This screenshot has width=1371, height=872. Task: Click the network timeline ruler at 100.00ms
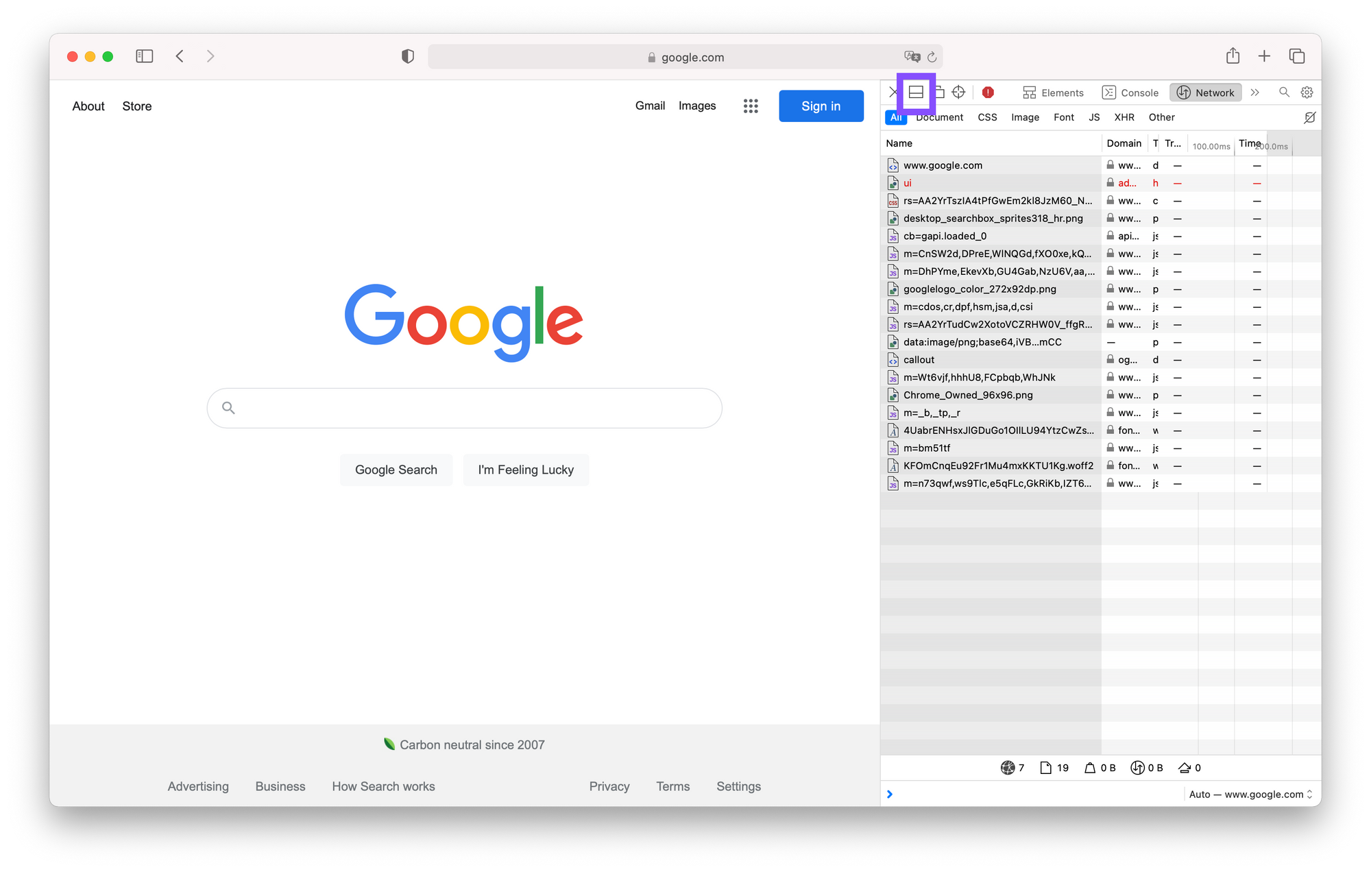coord(1211,146)
